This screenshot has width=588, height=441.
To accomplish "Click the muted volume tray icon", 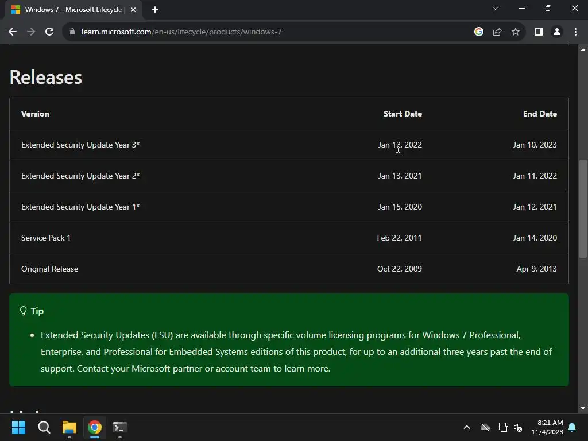I will pyautogui.click(x=518, y=427).
